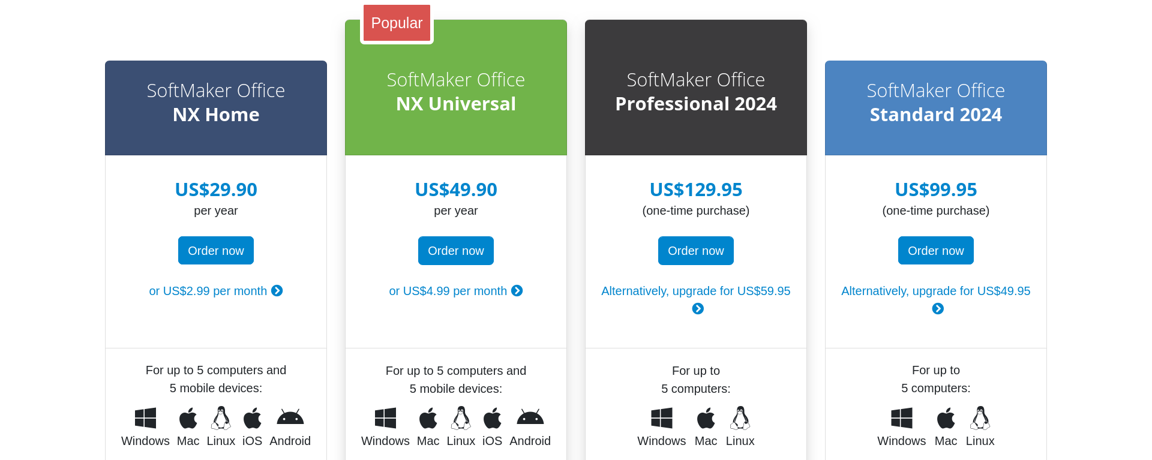Order Standard 2024 via Order now
Image resolution: width=1152 pixels, height=460 pixels.
[936, 251]
